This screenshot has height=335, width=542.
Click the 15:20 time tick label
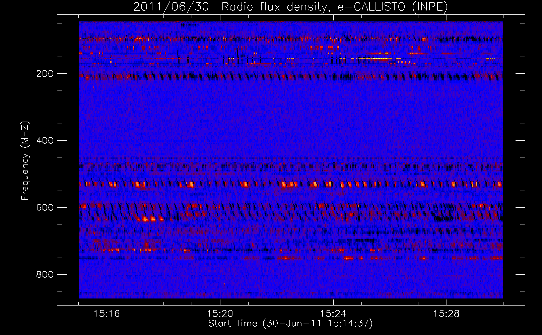tap(220, 314)
